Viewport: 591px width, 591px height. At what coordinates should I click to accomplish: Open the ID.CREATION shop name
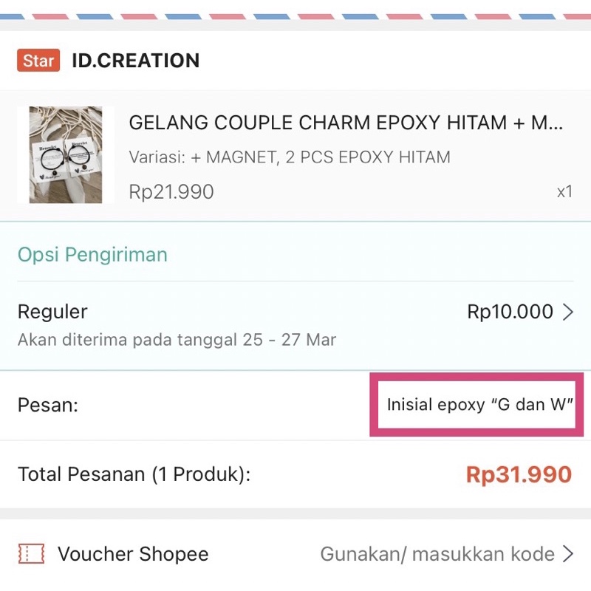135,61
